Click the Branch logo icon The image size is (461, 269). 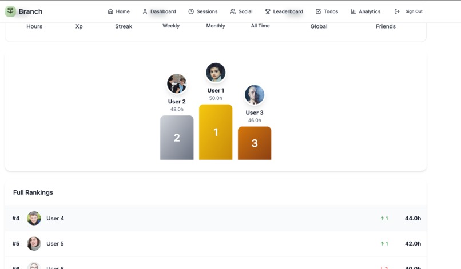pos(10,11)
